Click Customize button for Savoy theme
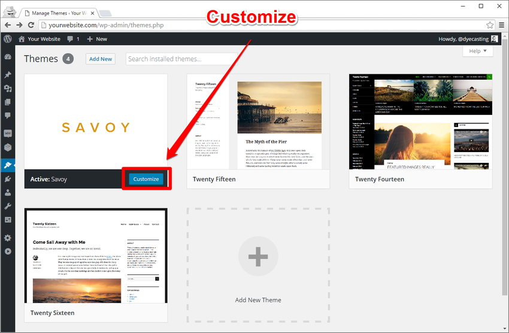This screenshot has width=509, height=333. click(146, 179)
